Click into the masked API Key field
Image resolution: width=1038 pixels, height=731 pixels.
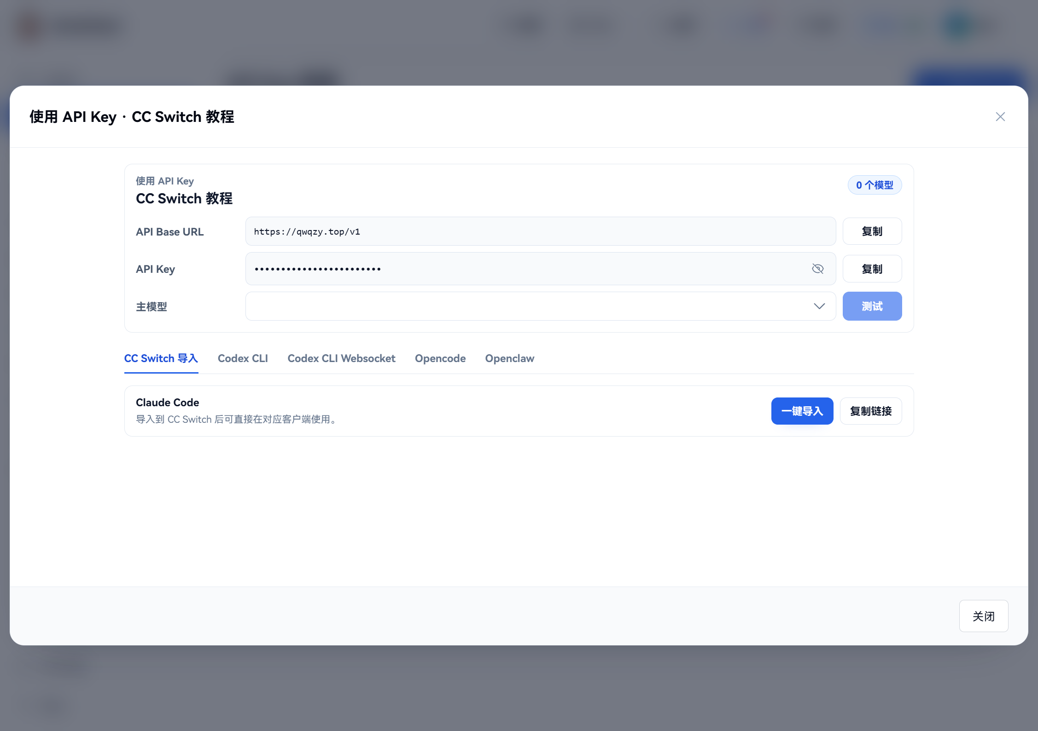[540, 269]
